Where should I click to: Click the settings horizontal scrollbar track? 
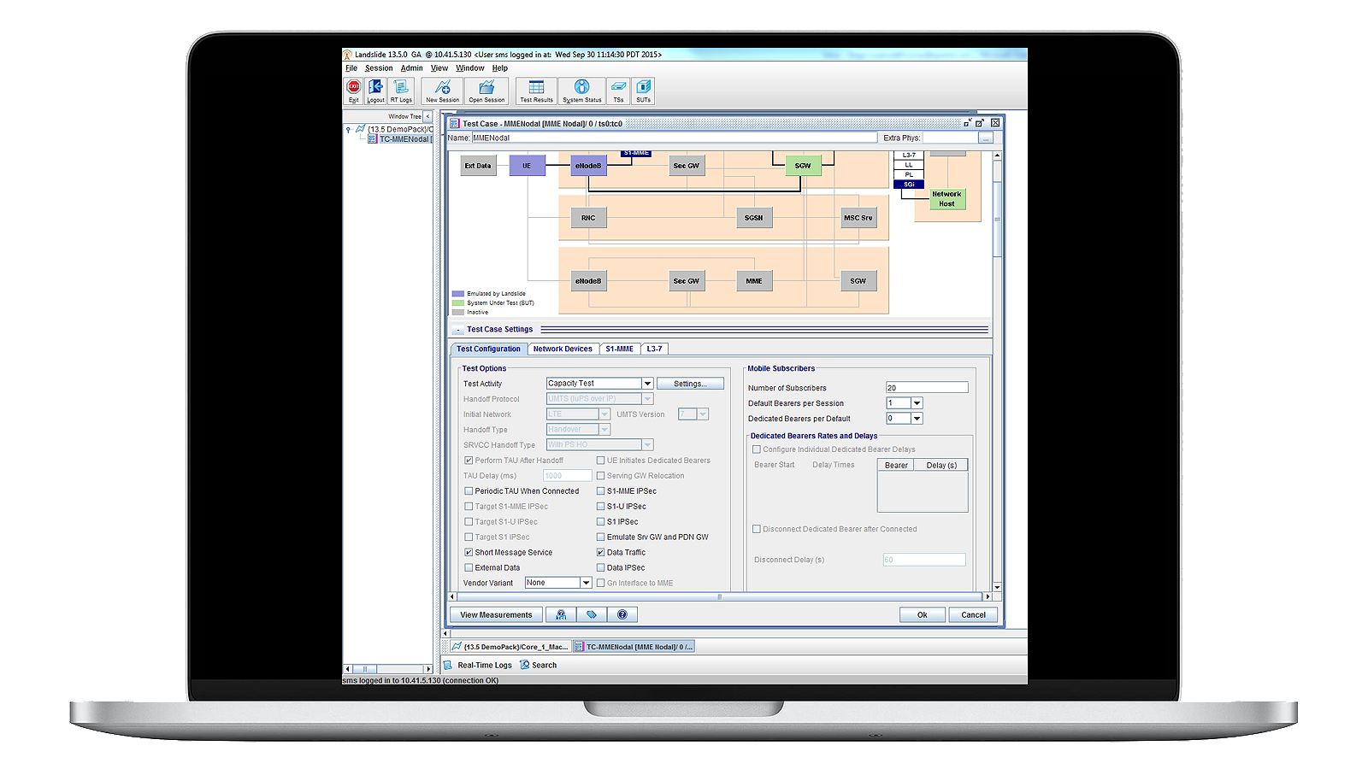point(719,597)
